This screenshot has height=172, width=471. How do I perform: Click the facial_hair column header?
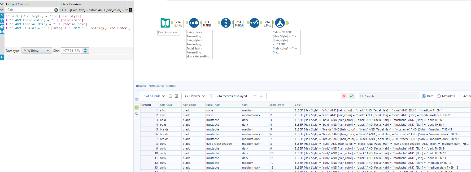[x=223, y=105]
